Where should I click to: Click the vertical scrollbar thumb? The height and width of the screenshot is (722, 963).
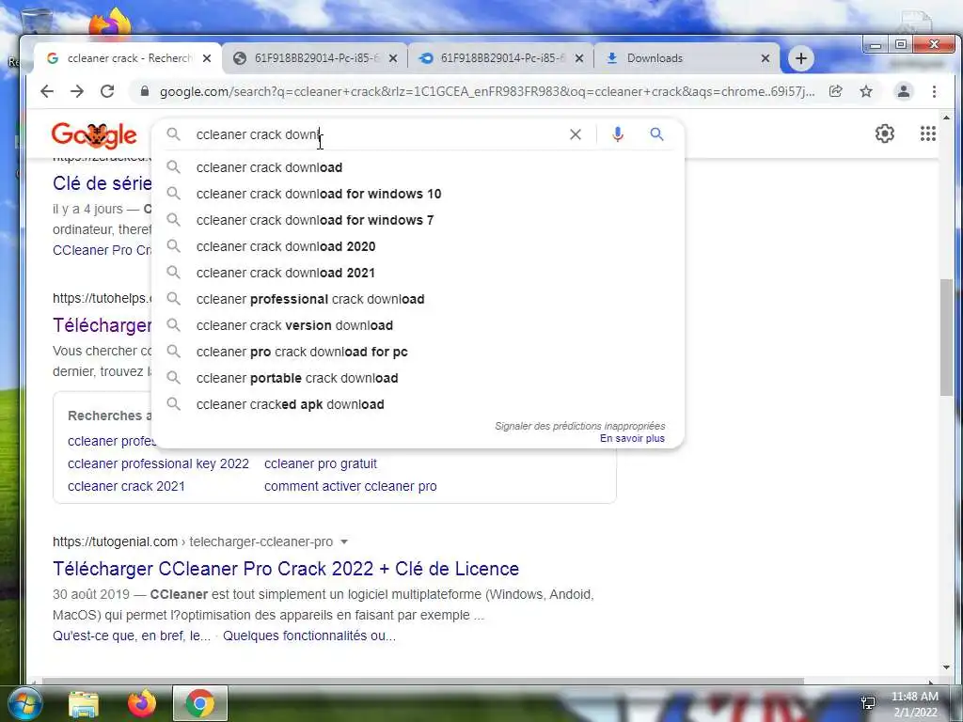click(946, 337)
